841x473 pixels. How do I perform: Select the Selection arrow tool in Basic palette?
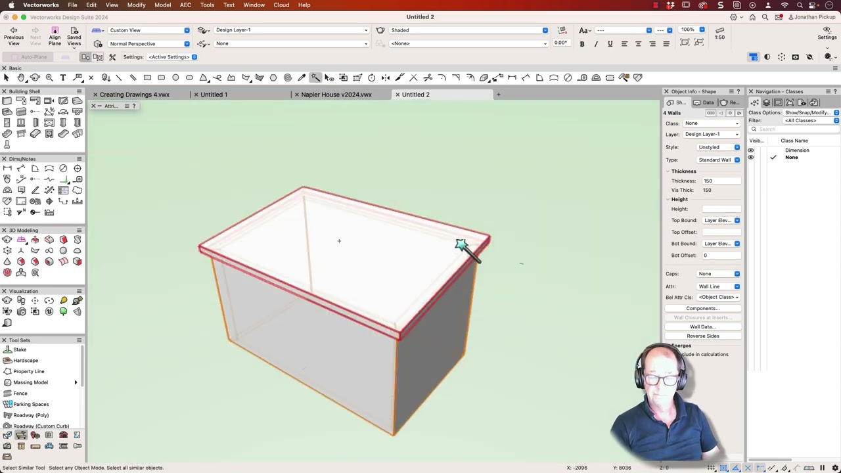click(x=6, y=78)
